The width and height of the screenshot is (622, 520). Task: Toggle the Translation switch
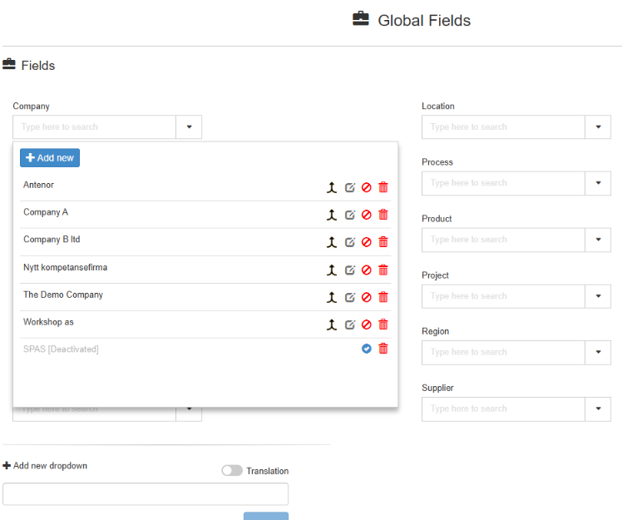pos(232,470)
